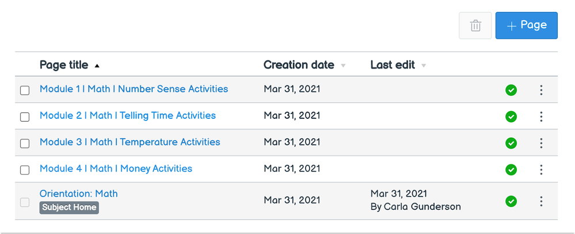575x234 pixels.
Task: Open Module 2 Telling Time kebab menu
Action: click(541, 117)
